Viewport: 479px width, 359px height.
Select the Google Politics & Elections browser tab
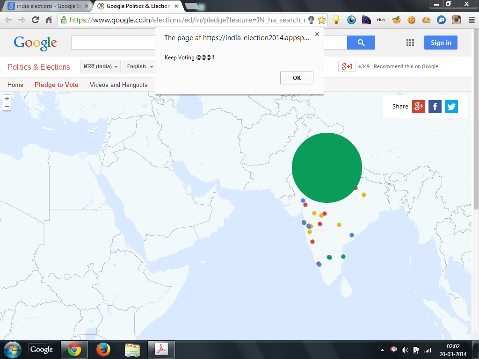[x=138, y=6]
